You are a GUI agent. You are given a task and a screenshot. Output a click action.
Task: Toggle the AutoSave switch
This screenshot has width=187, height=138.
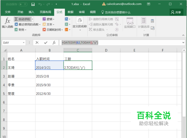coord(23,4)
